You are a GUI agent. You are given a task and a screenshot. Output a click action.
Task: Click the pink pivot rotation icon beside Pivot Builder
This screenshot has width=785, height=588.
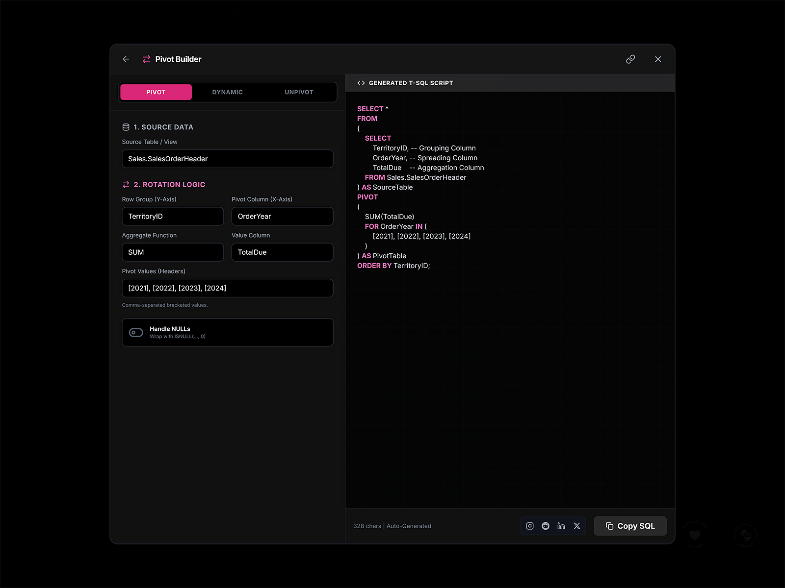coord(146,59)
